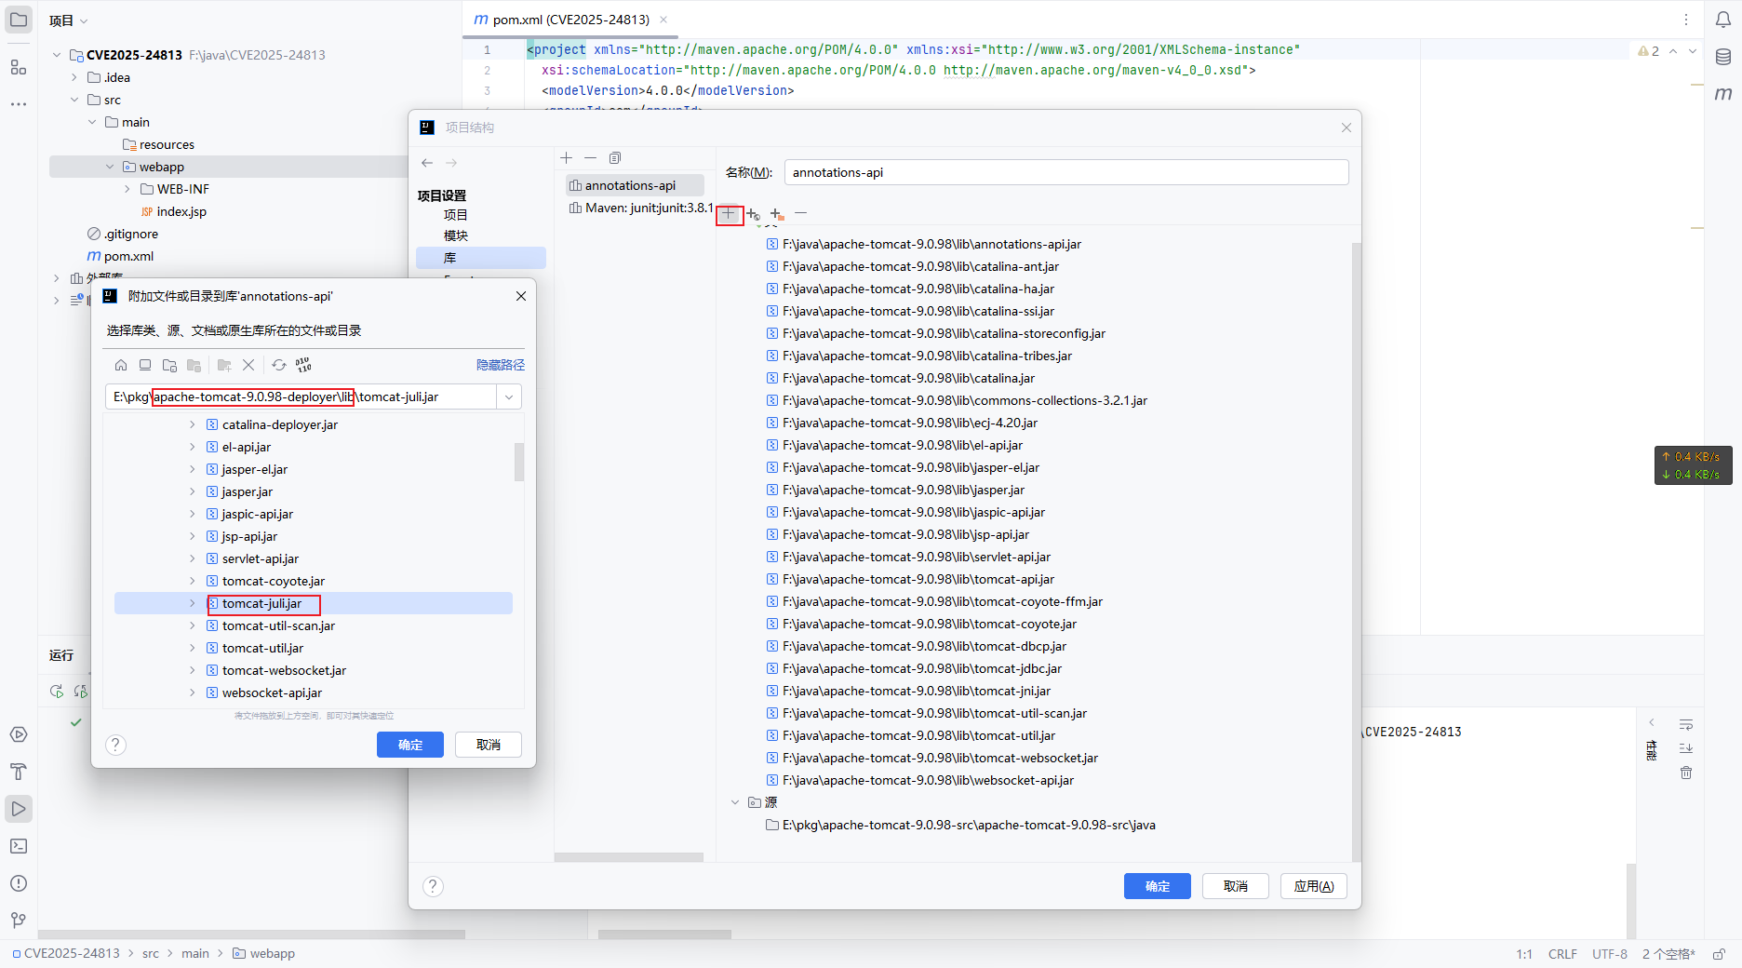This screenshot has width=1742, height=968.
Task: Close the attach files dialog
Action: 521,296
